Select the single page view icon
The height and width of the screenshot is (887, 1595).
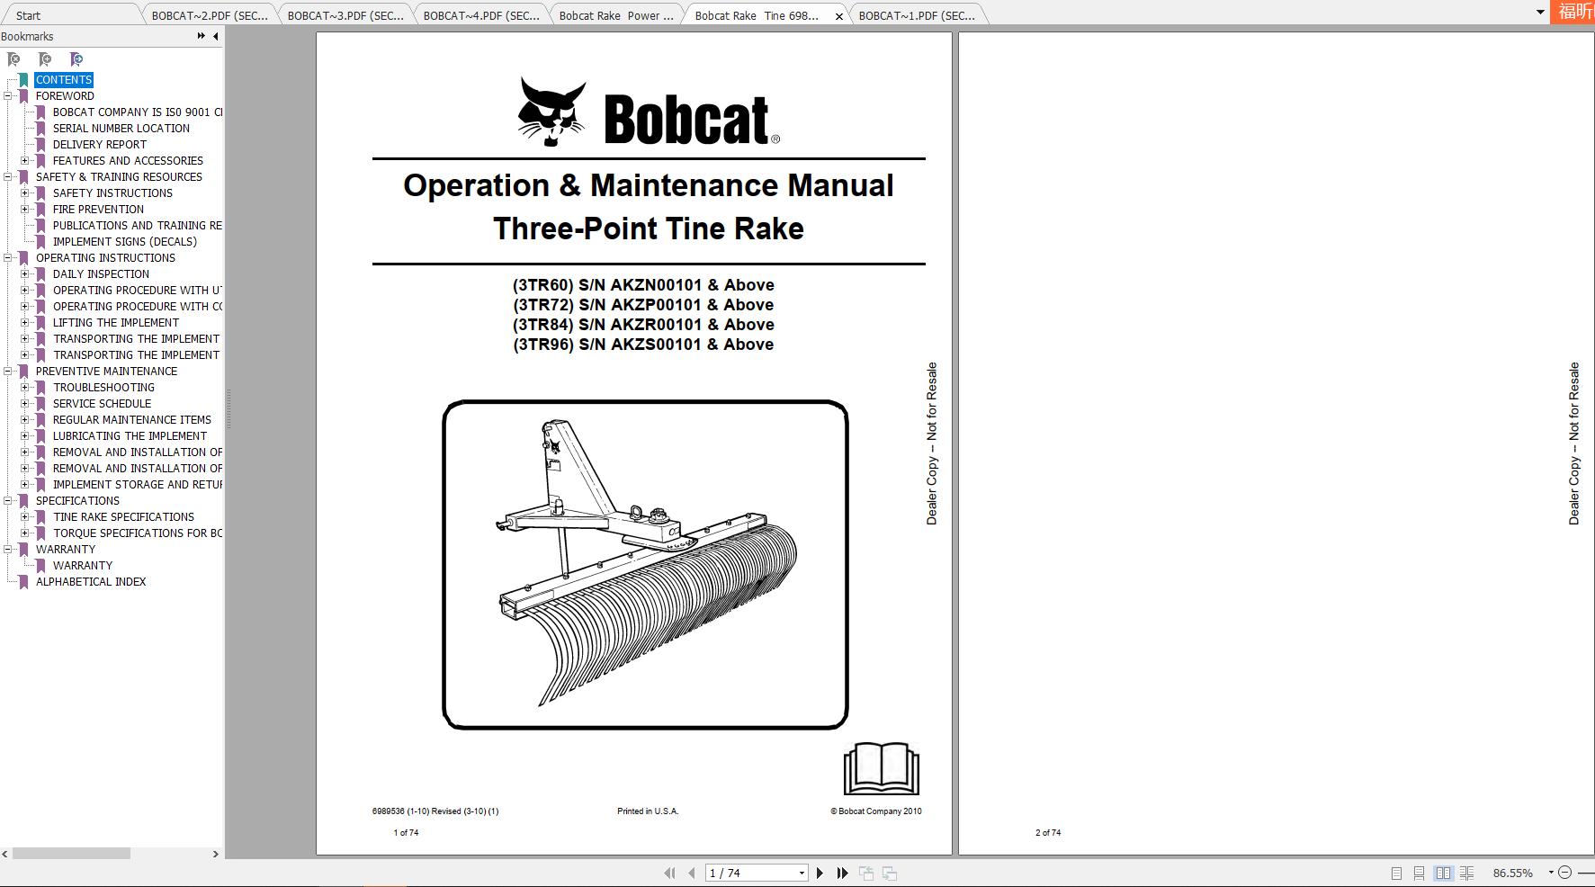1397,873
